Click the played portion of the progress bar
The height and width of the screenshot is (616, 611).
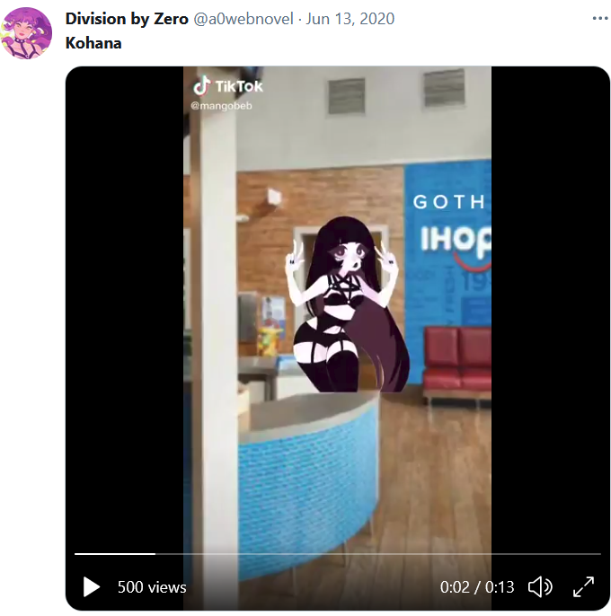click(x=115, y=553)
